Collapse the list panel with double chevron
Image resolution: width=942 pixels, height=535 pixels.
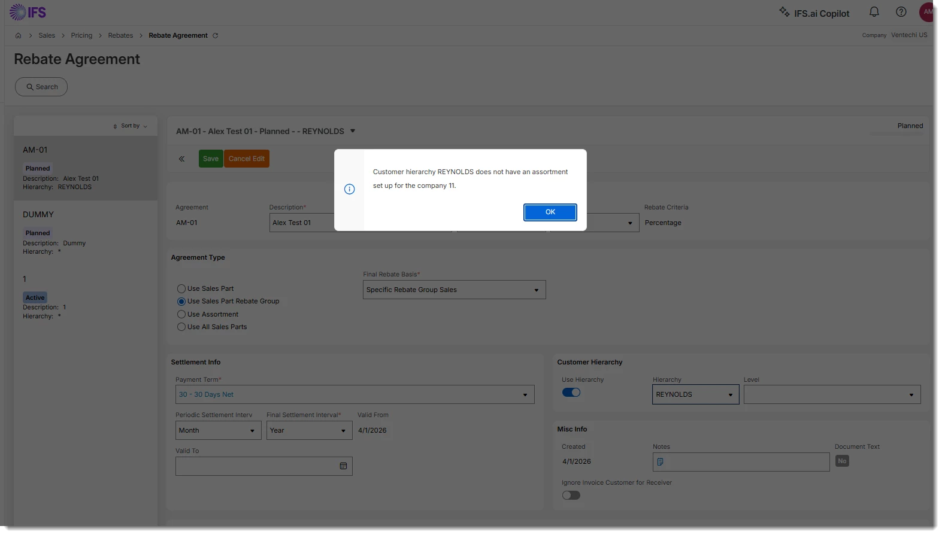click(181, 159)
